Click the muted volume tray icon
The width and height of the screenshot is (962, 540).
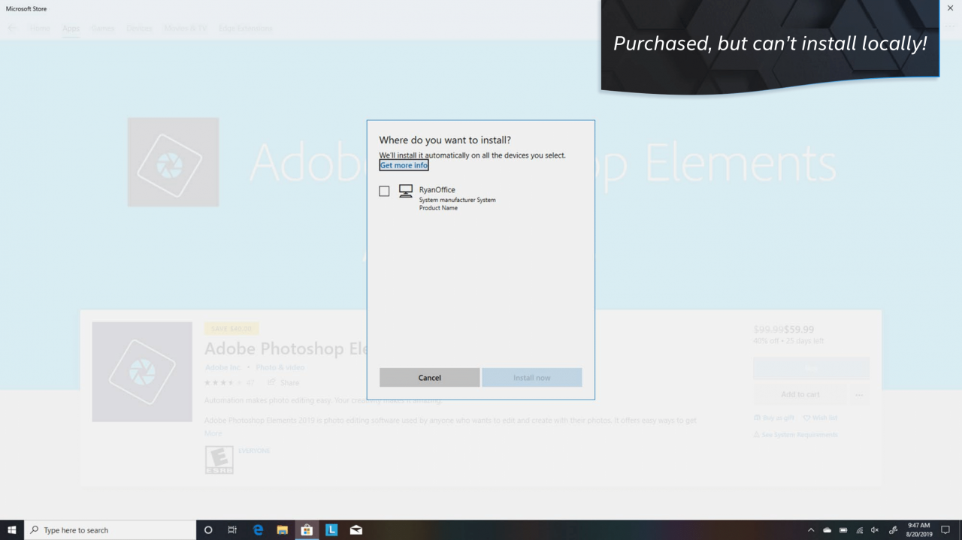click(x=875, y=530)
